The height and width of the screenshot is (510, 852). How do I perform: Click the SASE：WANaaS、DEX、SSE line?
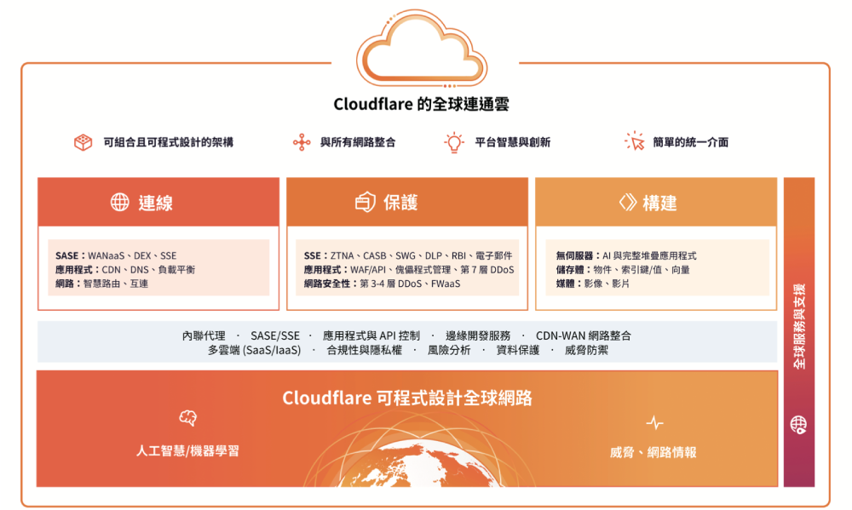[116, 255]
